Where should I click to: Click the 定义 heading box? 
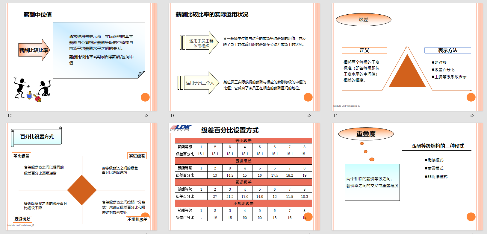click(x=364, y=50)
